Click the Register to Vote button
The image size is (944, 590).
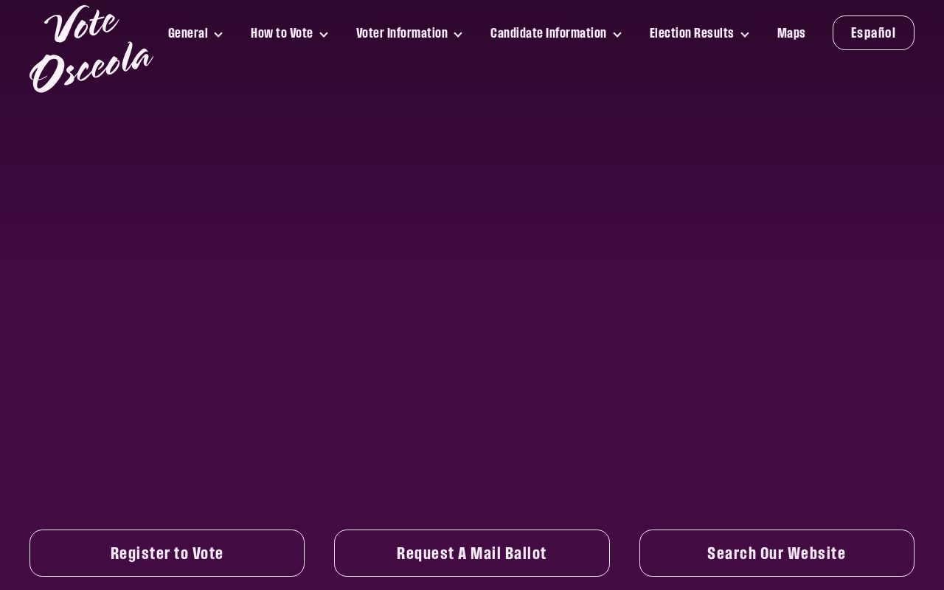[167, 553]
